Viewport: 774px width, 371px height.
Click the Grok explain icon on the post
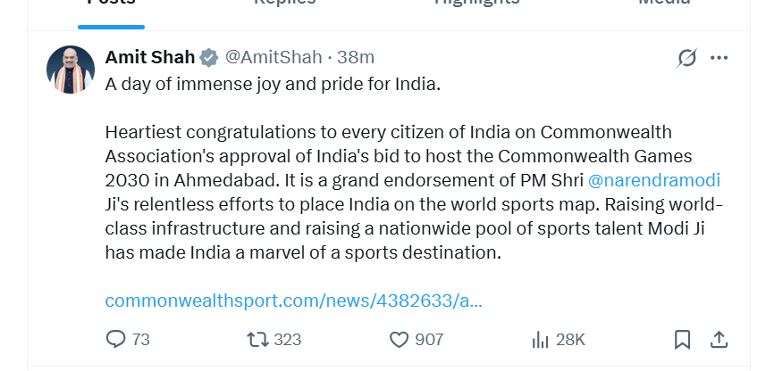click(686, 58)
